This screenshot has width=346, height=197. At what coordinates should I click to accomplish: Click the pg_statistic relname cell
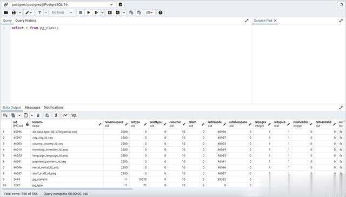[x=67, y=179]
